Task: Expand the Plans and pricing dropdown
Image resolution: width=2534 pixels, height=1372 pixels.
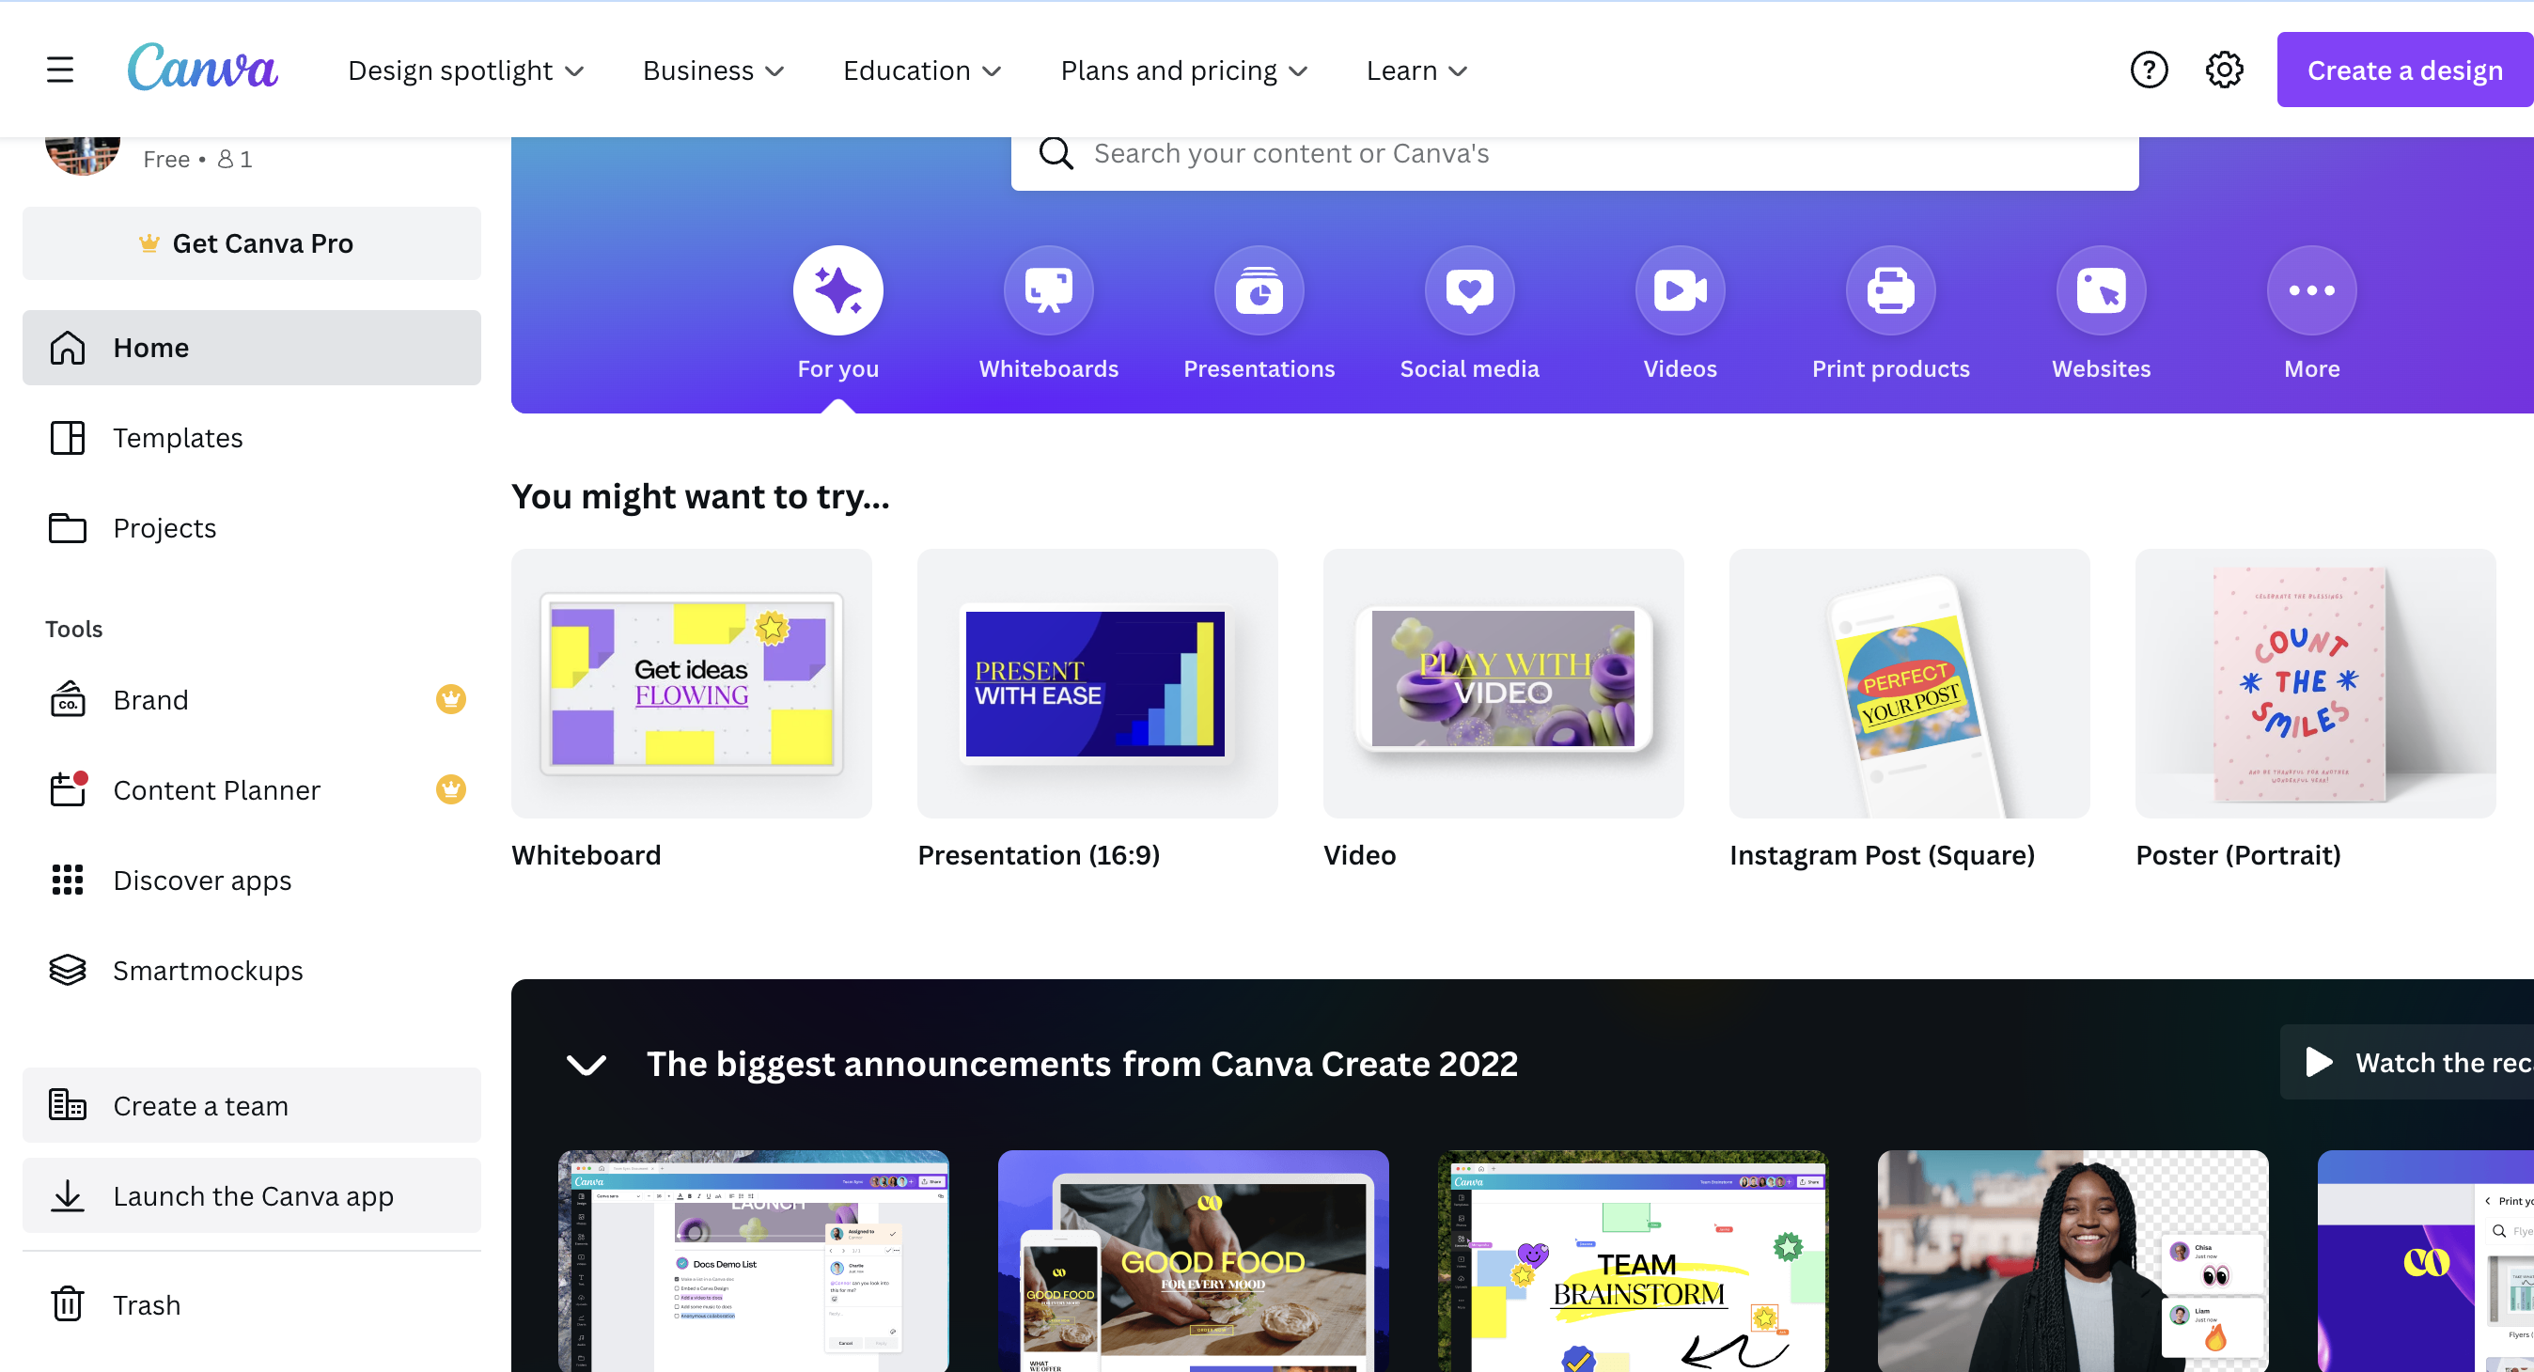Action: [1184, 70]
